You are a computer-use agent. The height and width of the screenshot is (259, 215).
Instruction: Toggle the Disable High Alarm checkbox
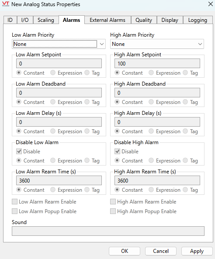(x=117, y=151)
